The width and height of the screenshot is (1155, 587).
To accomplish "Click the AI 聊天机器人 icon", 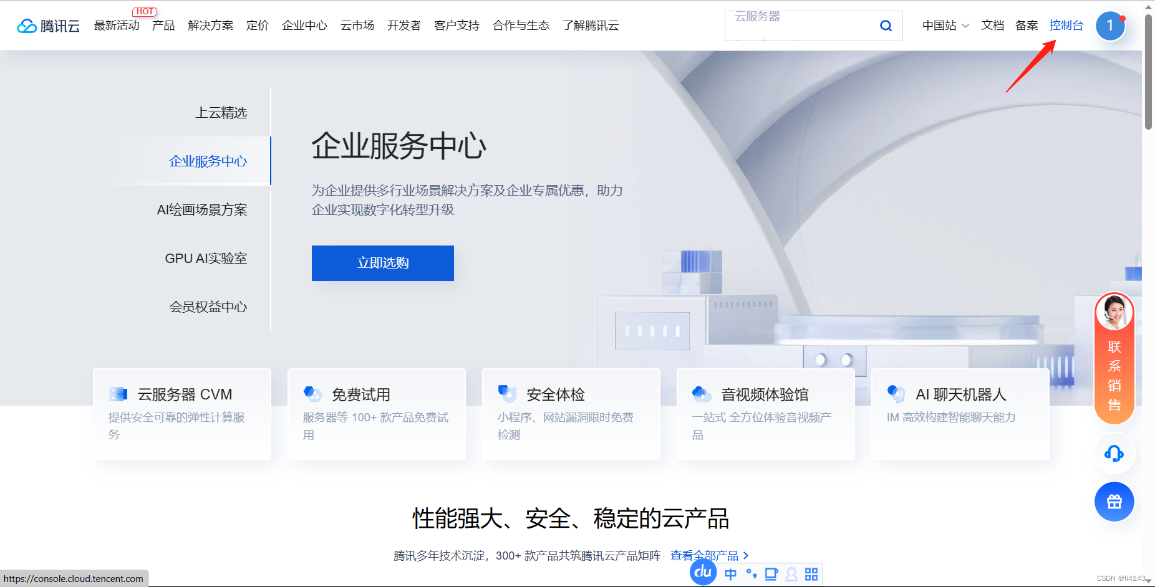I will click(896, 394).
